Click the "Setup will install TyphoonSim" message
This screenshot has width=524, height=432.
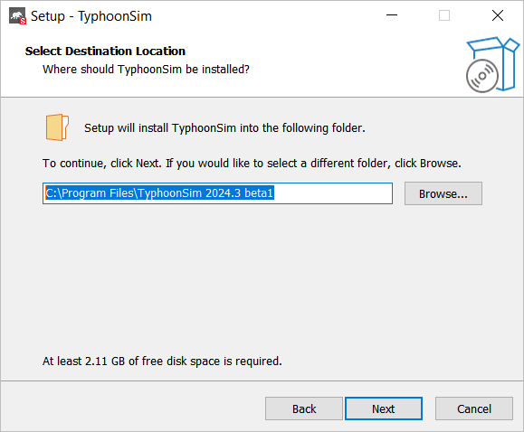click(224, 128)
